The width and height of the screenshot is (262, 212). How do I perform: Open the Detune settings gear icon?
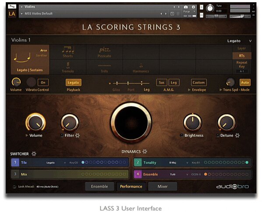(x=237, y=135)
